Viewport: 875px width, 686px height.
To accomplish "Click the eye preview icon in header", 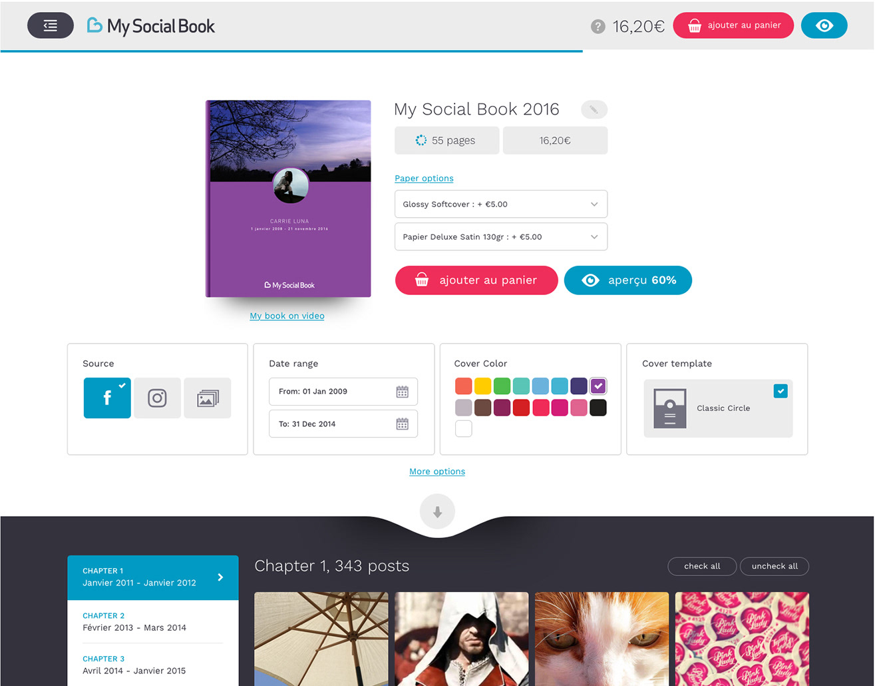I will click(824, 25).
